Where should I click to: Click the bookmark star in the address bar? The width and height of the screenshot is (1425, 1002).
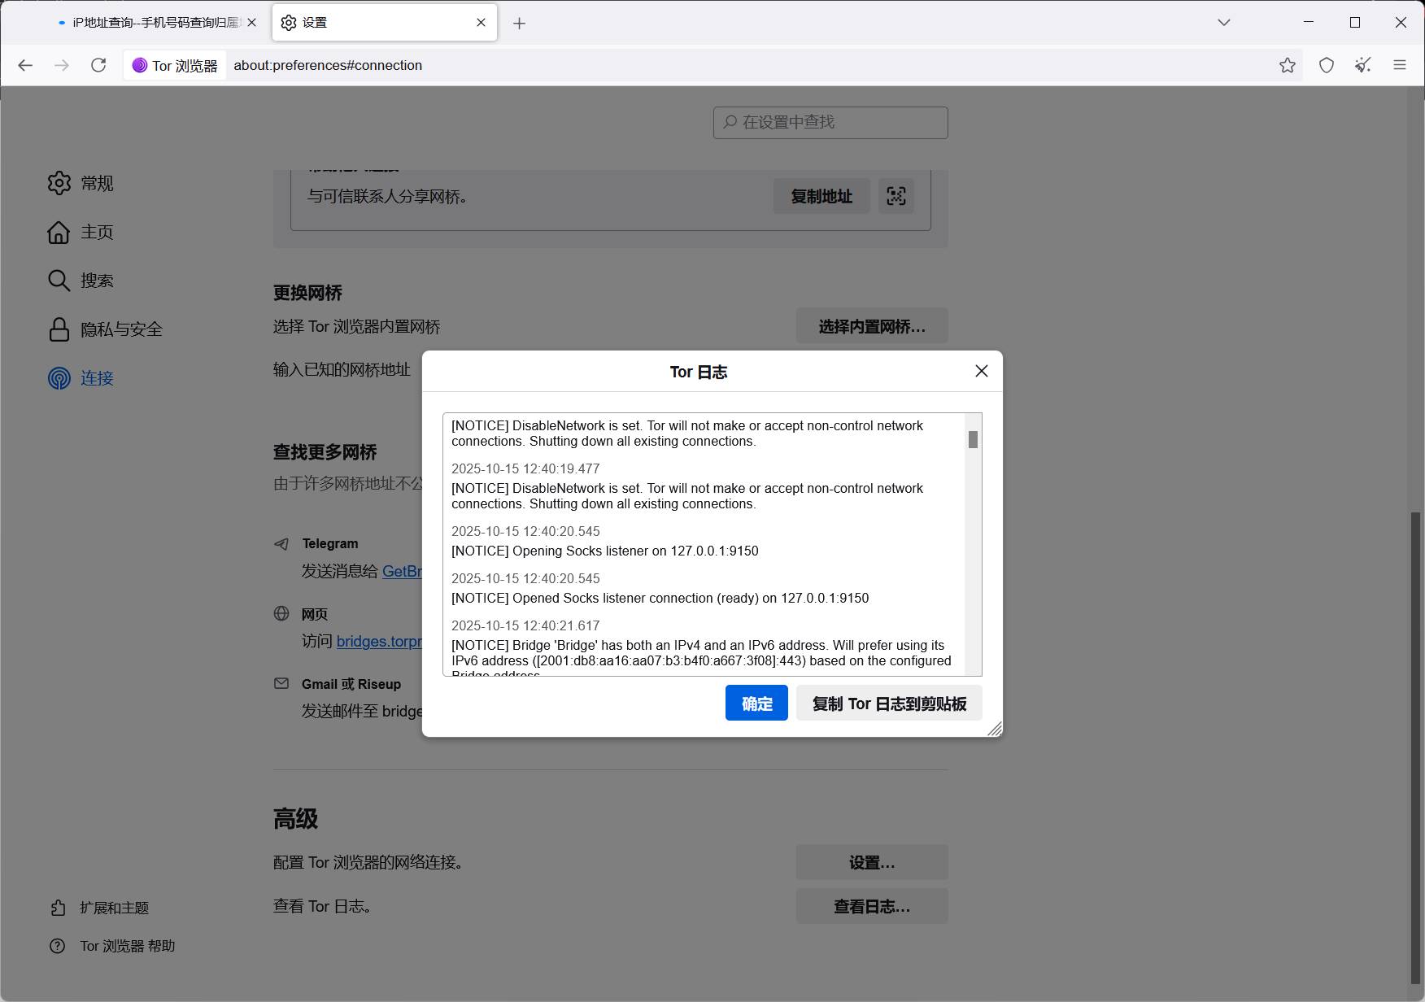point(1288,65)
